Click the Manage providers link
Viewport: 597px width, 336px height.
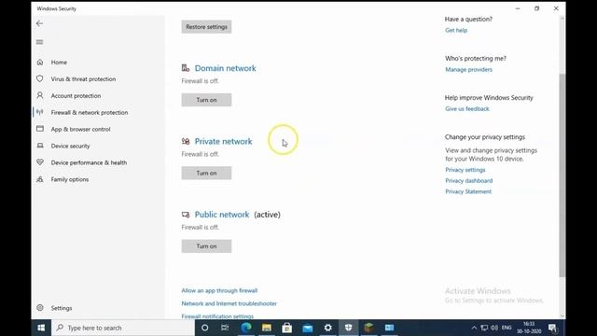tap(468, 69)
